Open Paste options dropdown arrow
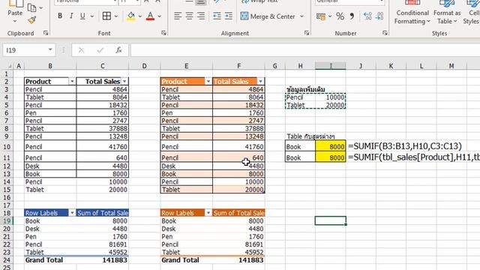The image size is (480, 270). pyautogui.click(x=15, y=21)
